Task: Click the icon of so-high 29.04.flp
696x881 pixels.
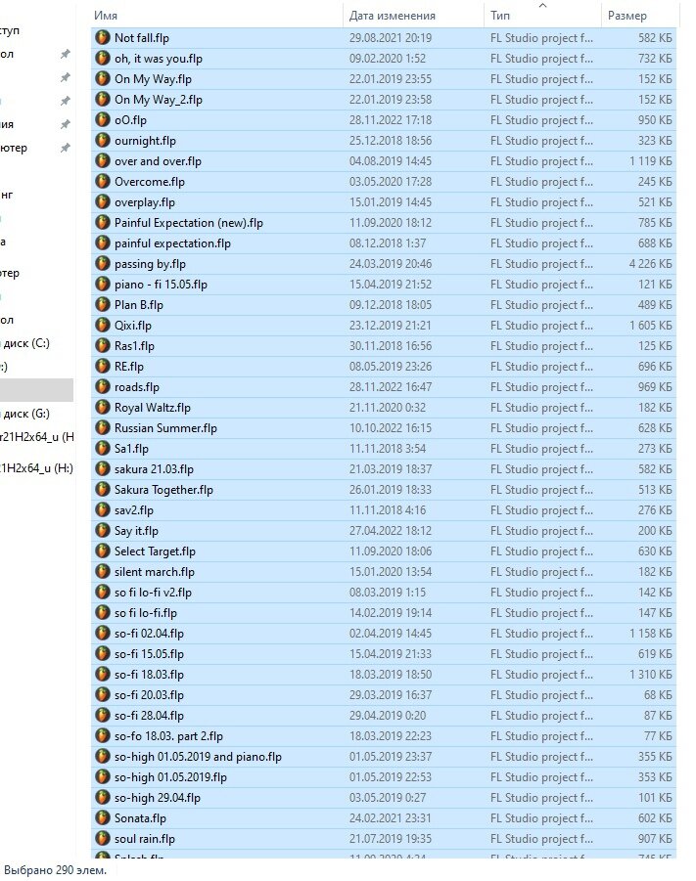Action: (x=103, y=797)
